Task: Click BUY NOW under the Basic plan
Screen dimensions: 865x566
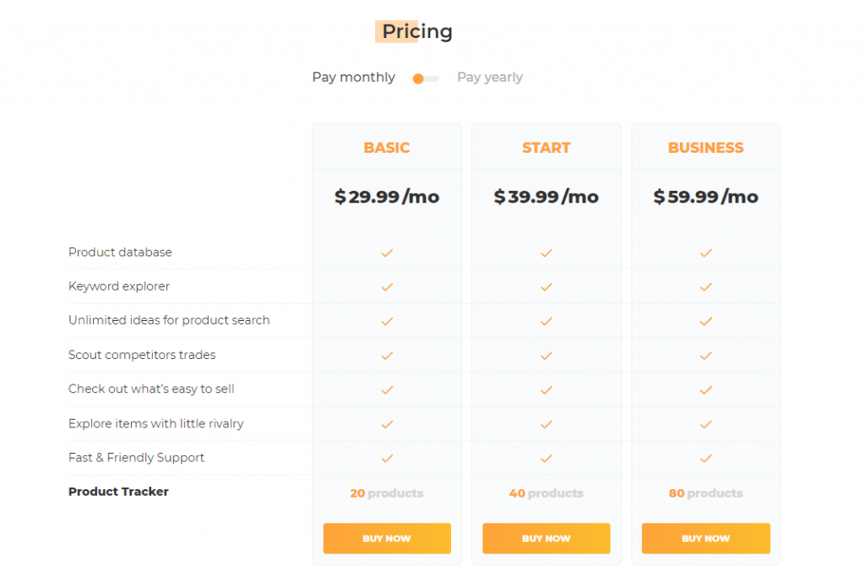Action: coord(387,538)
